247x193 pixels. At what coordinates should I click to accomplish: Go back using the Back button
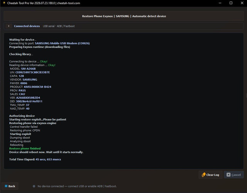pyautogui.click(x=10, y=186)
